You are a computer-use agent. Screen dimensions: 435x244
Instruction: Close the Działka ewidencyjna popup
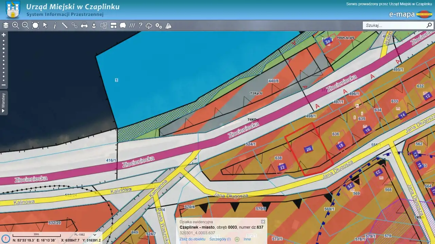(x=263, y=222)
